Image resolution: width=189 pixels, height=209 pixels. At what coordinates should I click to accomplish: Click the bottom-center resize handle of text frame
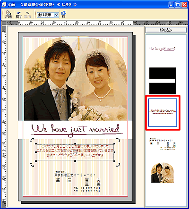click(x=75, y=161)
